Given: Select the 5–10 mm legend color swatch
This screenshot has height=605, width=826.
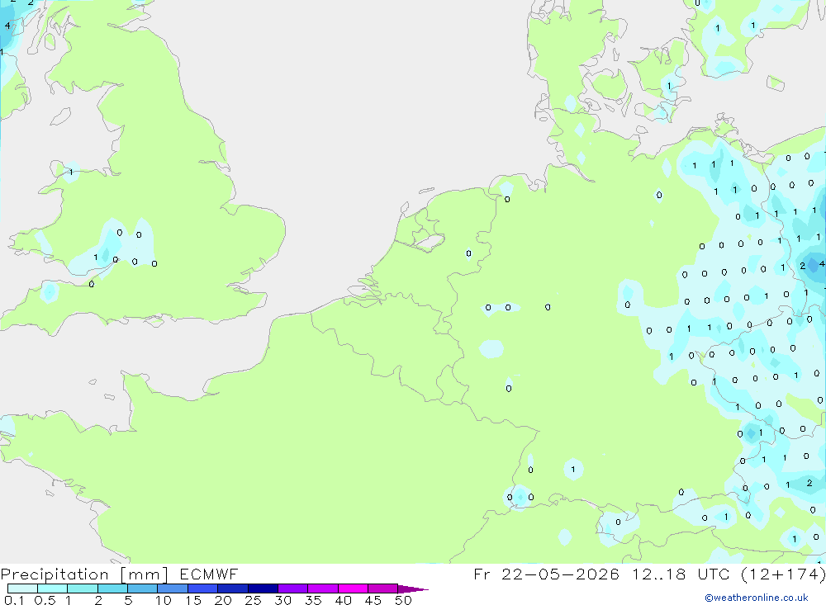Looking at the screenshot, I should pos(143,588).
